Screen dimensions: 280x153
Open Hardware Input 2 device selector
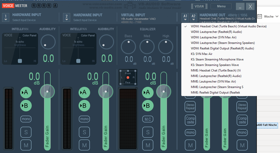click(67, 18)
